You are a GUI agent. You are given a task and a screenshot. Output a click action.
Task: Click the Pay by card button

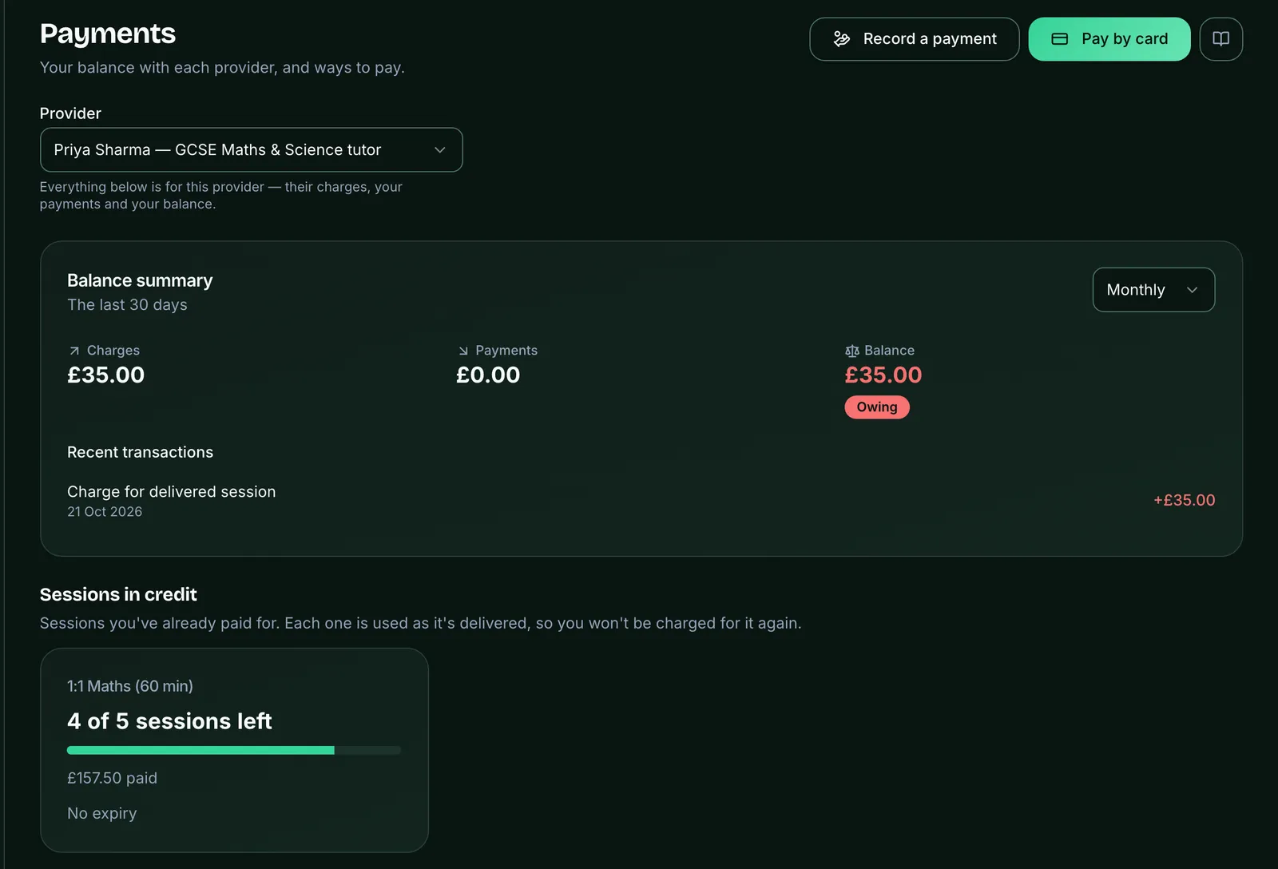[x=1109, y=39]
